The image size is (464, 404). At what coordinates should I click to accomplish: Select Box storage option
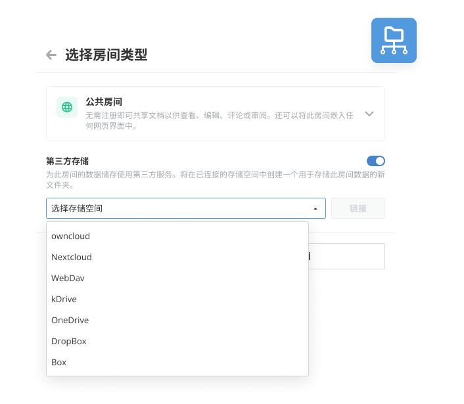(x=177, y=362)
